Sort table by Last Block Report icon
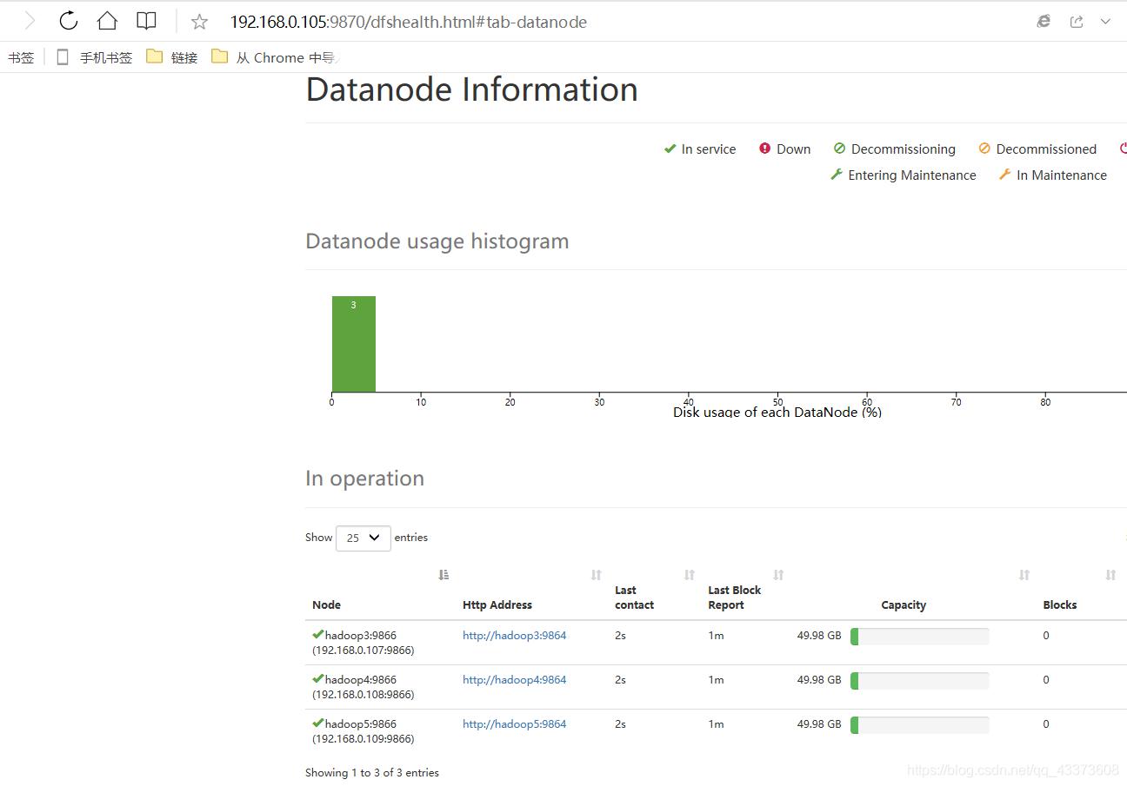 tap(778, 575)
